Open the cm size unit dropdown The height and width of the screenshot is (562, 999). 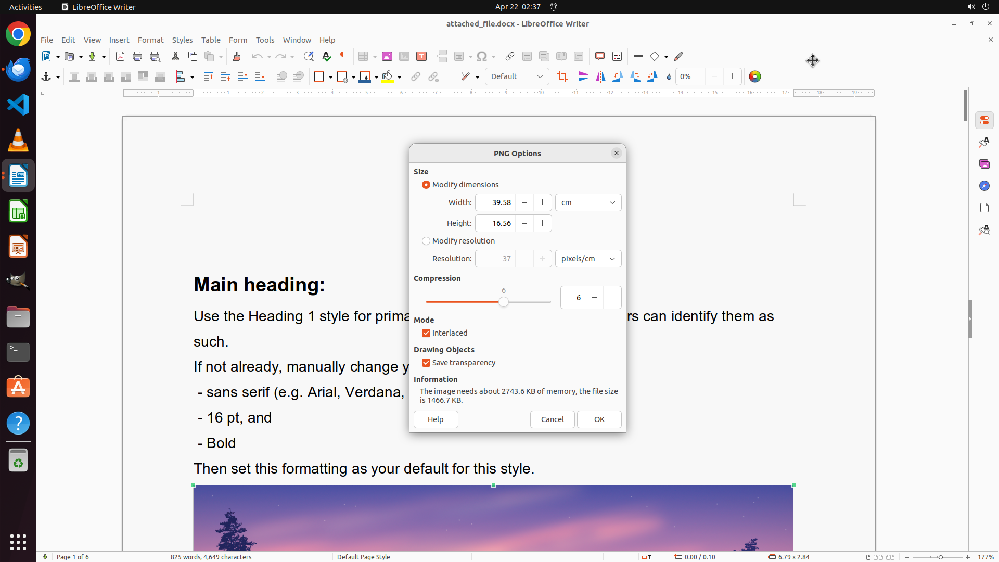(x=588, y=202)
